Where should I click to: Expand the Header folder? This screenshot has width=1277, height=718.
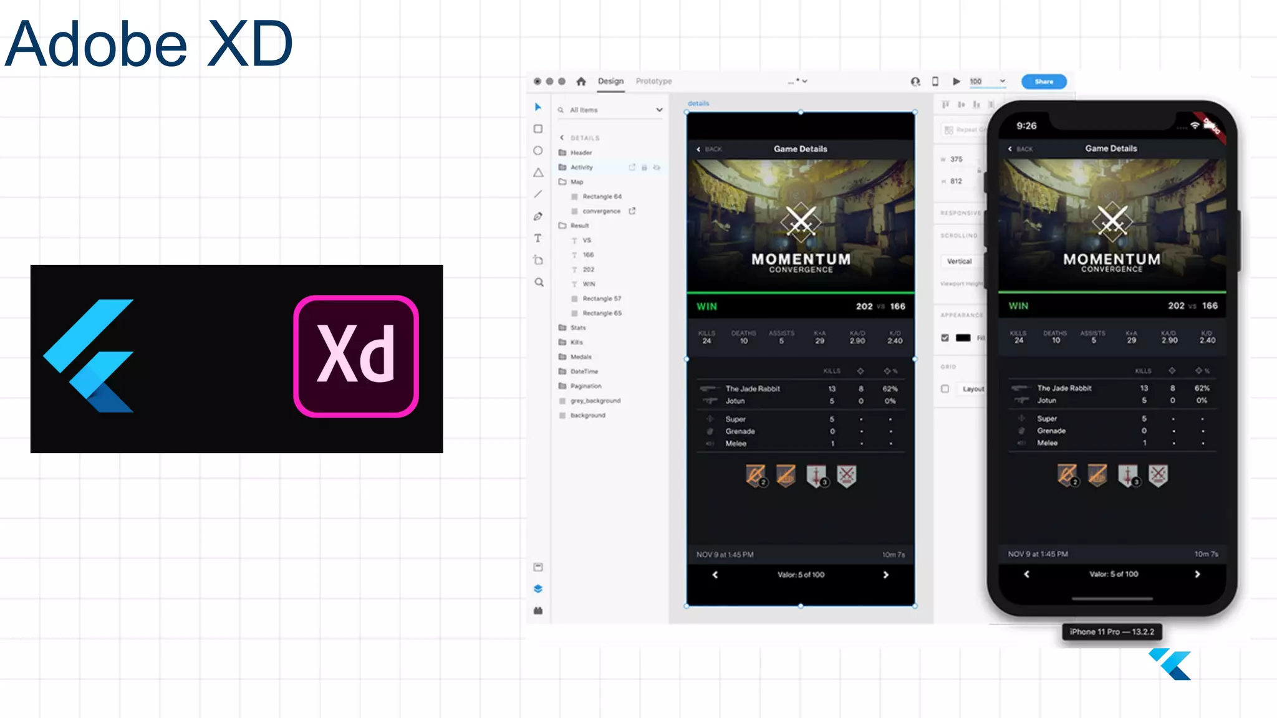coord(562,153)
